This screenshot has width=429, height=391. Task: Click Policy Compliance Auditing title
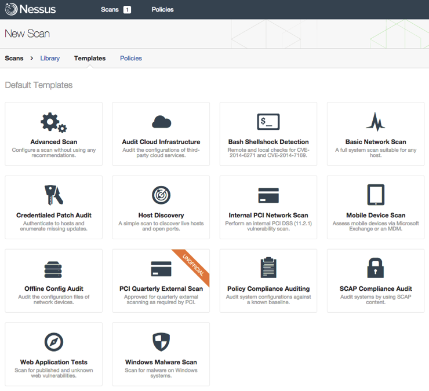click(268, 288)
